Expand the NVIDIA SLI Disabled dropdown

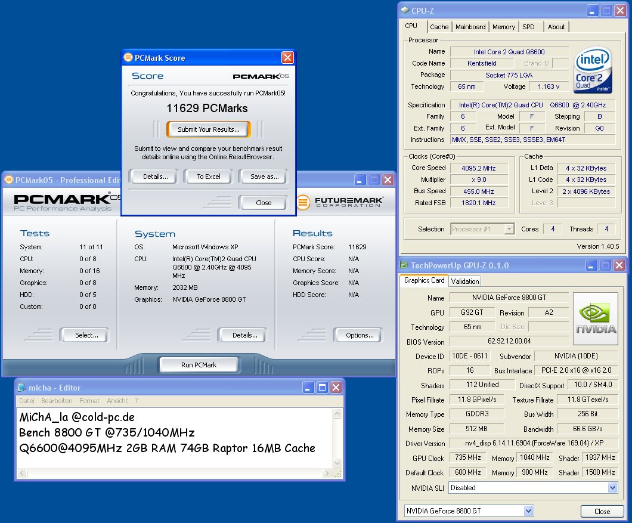[x=612, y=488]
